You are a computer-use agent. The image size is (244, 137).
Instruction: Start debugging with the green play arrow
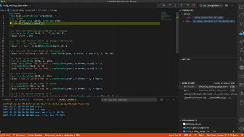click(x=201, y=6)
